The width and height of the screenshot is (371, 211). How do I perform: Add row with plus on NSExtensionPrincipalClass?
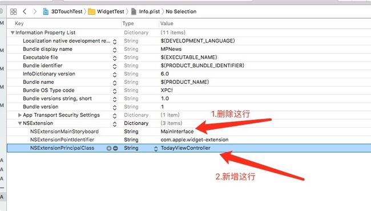pos(109,148)
